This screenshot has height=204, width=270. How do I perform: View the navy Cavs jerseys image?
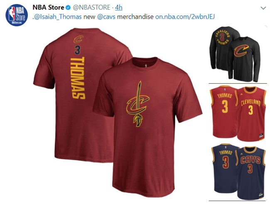coord(238,171)
